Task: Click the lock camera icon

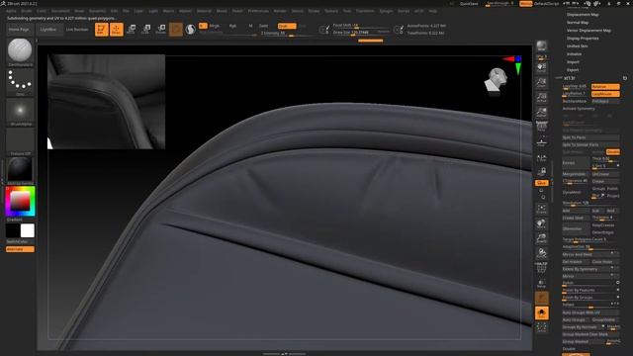Action: [541, 171]
